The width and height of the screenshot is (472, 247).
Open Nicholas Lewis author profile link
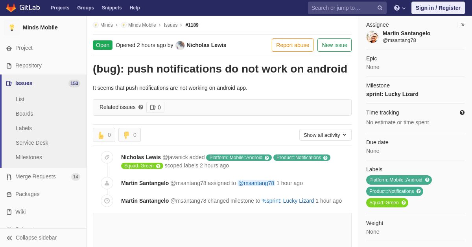(206, 45)
